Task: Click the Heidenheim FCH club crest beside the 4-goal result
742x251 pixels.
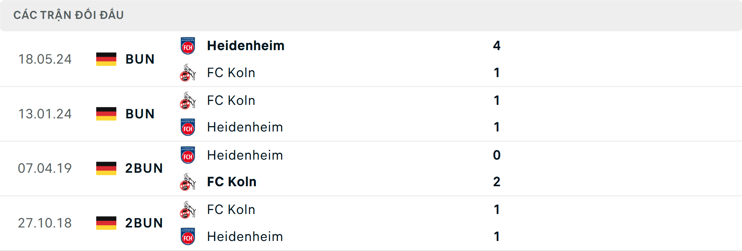Action: click(x=188, y=45)
